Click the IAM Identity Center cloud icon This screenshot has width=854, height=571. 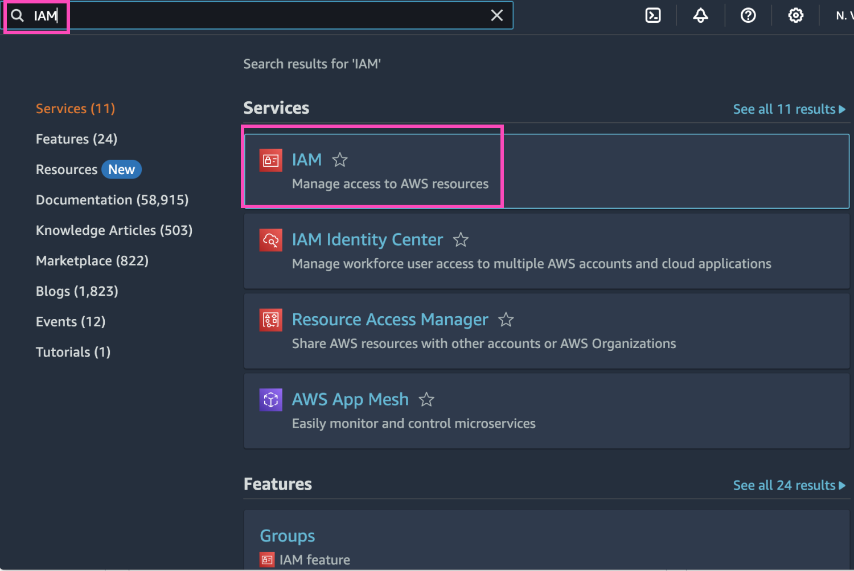coord(271,240)
